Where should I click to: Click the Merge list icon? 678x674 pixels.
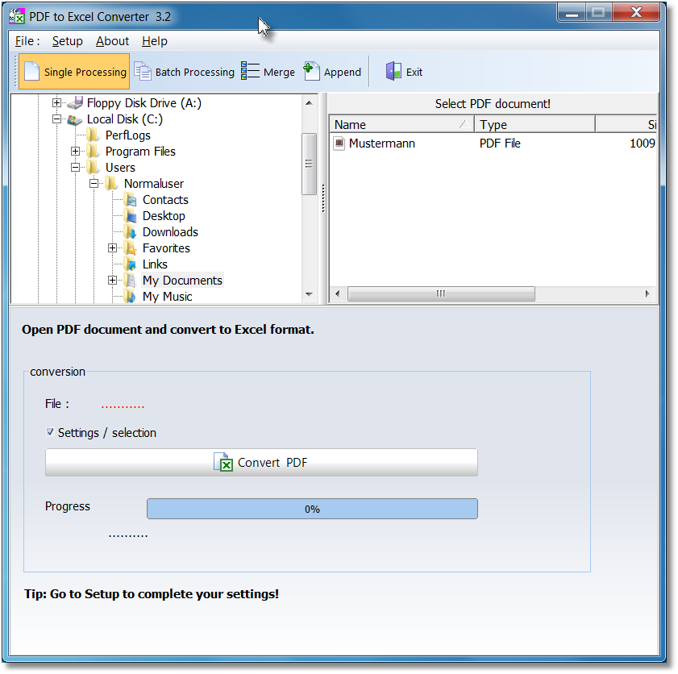pyautogui.click(x=250, y=71)
